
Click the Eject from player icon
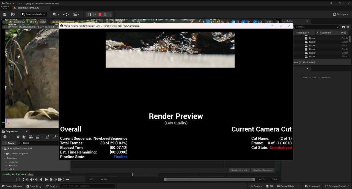point(105,14)
